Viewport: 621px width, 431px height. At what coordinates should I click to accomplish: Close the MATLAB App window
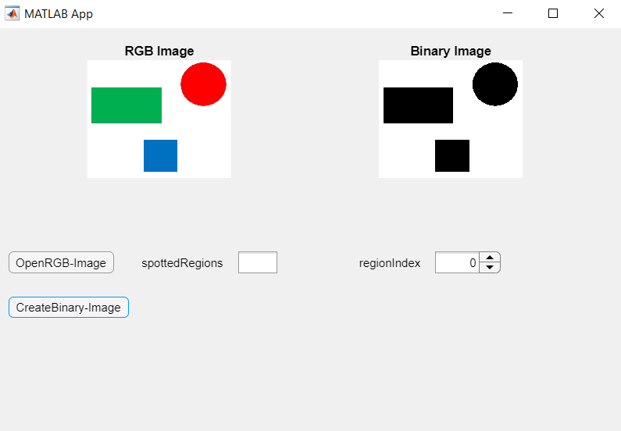[599, 13]
